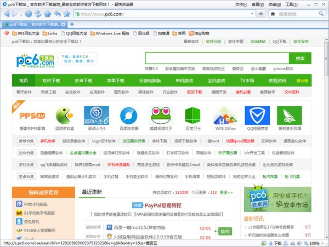
Task: Click the pc6 安卓网 banner
Action: point(277,199)
